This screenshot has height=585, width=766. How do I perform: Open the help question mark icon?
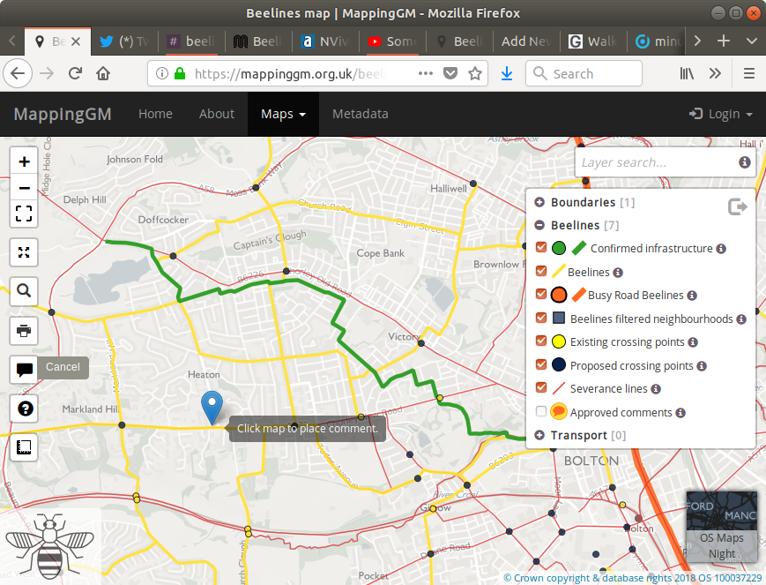(x=24, y=409)
